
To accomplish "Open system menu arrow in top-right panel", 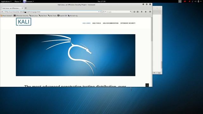I will pyautogui.click(x=201, y=1).
